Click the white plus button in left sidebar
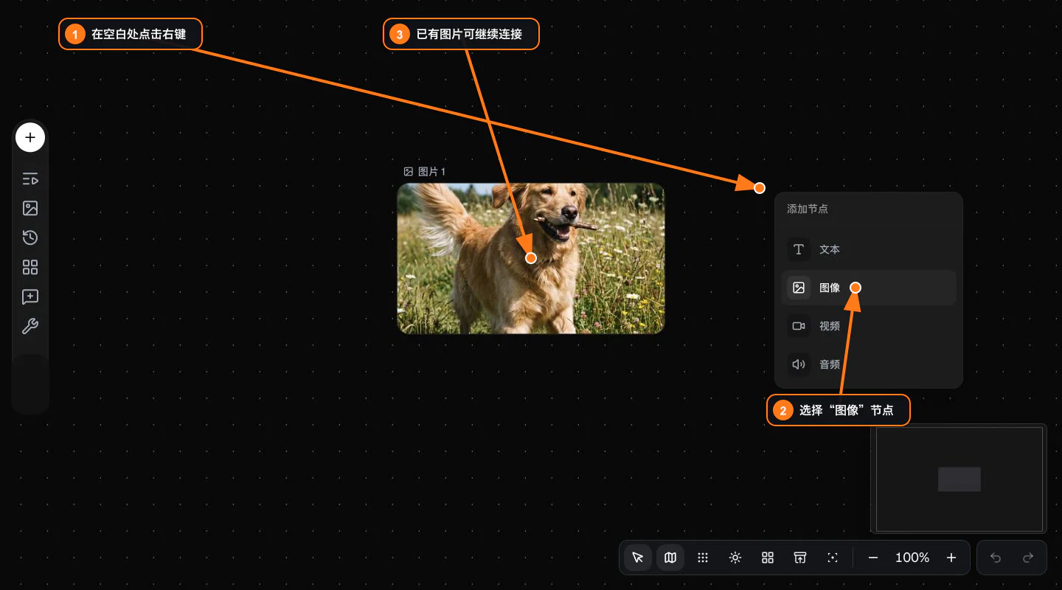This screenshot has height=590, width=1062. click(30, 137)
